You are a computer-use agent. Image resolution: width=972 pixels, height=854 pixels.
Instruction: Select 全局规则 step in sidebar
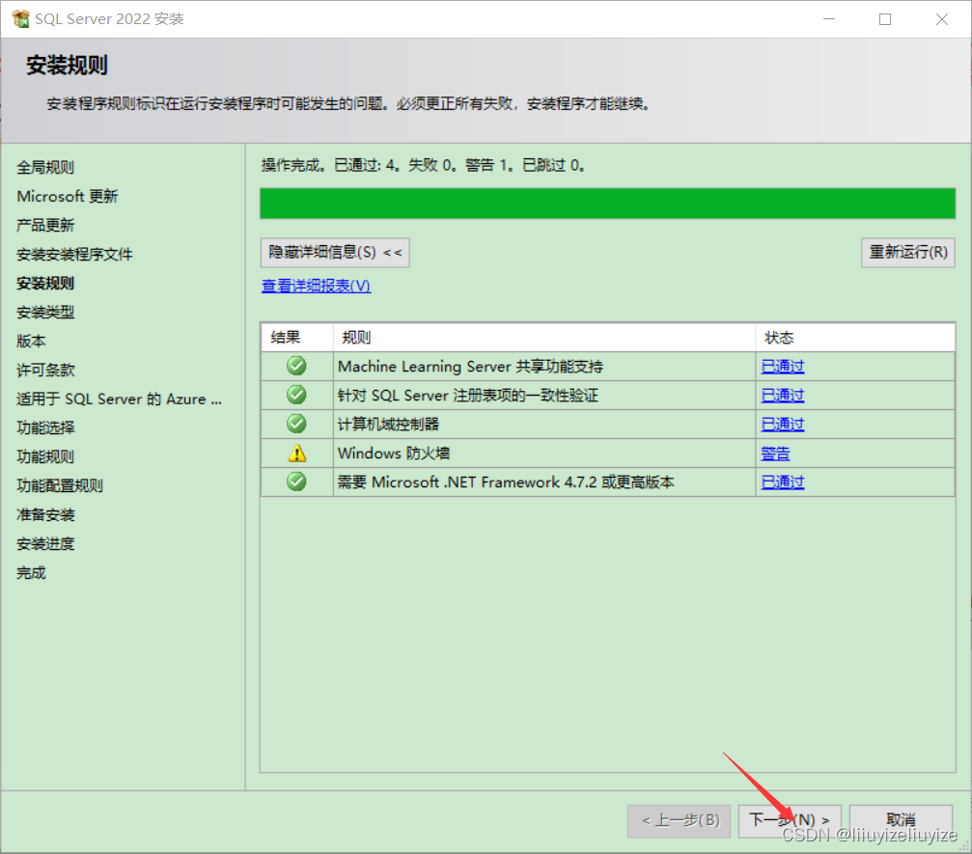tap(45, 167)
